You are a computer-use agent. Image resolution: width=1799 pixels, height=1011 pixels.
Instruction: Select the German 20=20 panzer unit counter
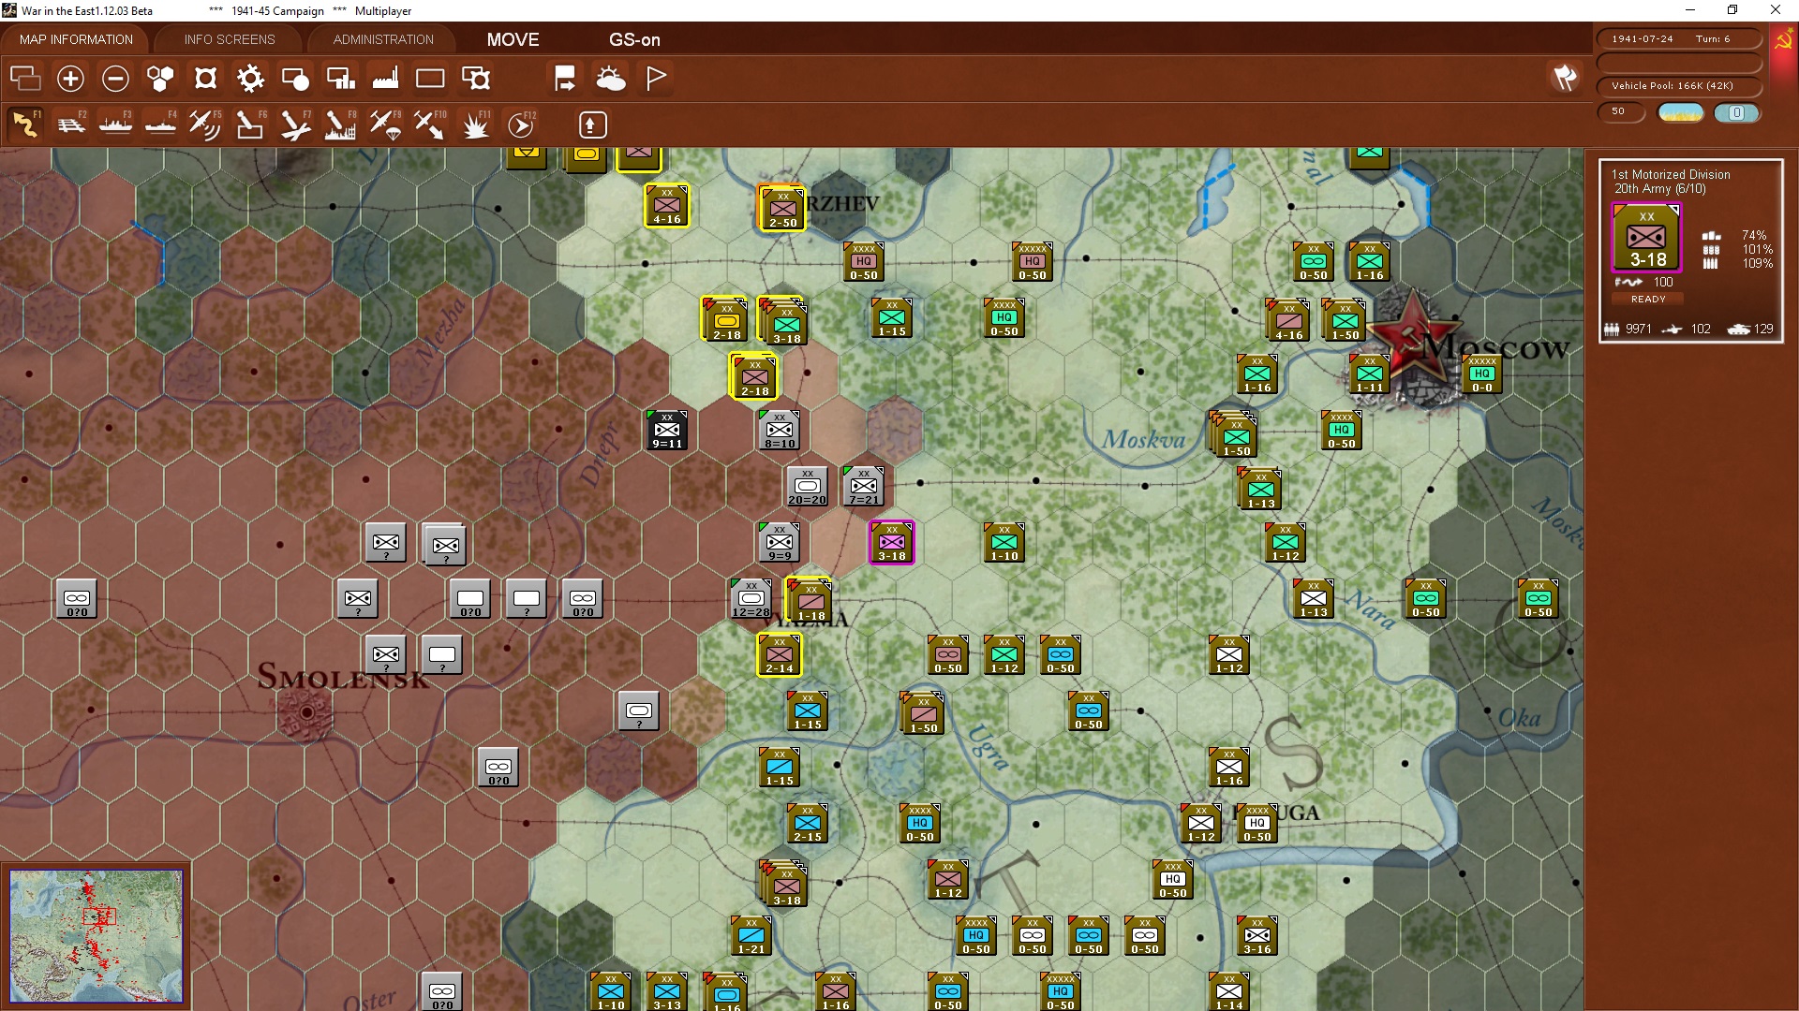coord(807,486)
